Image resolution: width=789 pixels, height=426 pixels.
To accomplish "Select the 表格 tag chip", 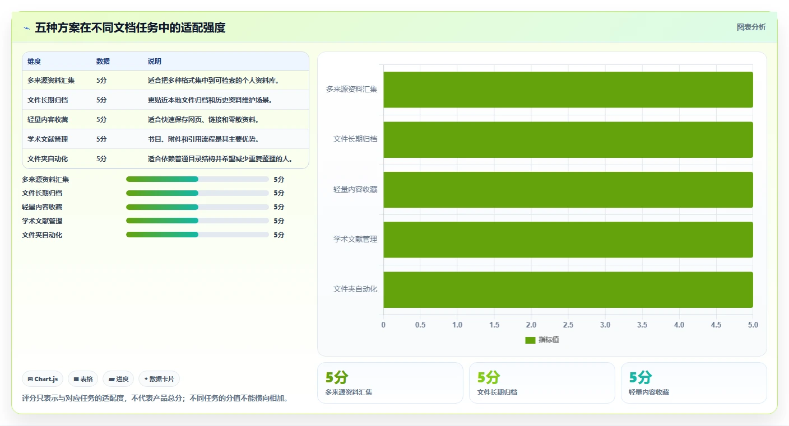I will pos(83,379).
